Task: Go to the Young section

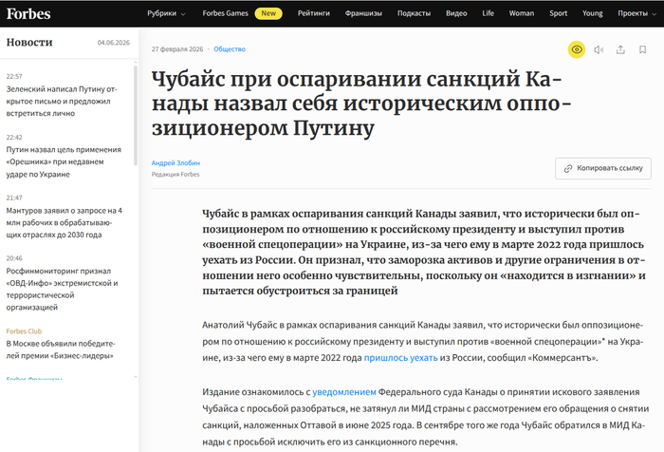Action: point(593,13)
